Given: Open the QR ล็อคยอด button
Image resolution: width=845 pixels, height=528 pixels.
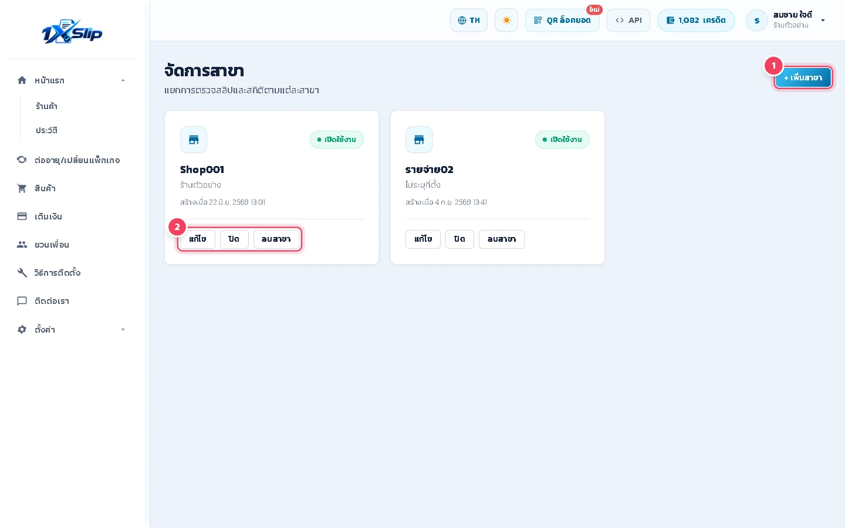Looking at the screenshot, I should [562, 21].
